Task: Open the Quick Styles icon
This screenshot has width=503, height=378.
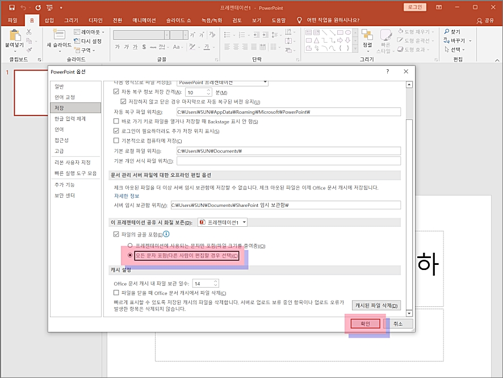Action: click(x=385, y=35)
